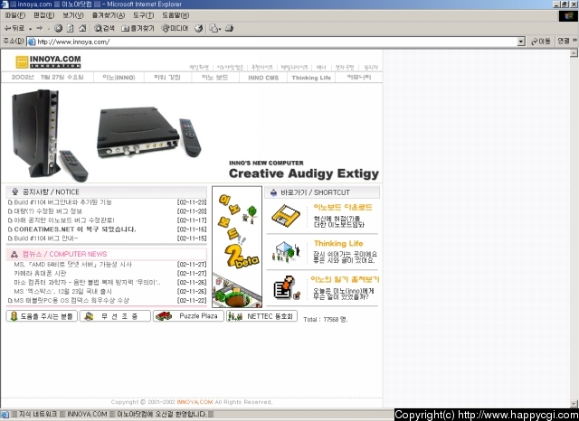Viewport: 579px width, 421px height.
Task: Open the Favorites (즐겨찾기) toolbar button
Action: coord(138,28)
